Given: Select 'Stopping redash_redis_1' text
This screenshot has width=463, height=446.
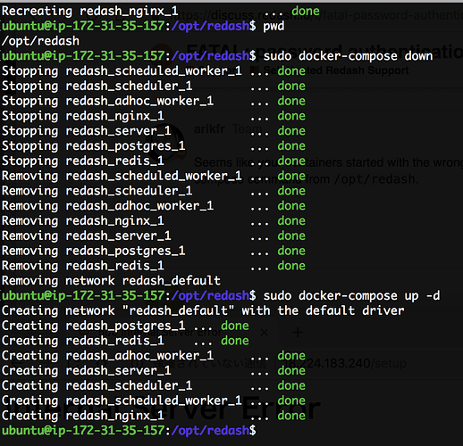Looking at the screenshot, I should click(83, 161).
